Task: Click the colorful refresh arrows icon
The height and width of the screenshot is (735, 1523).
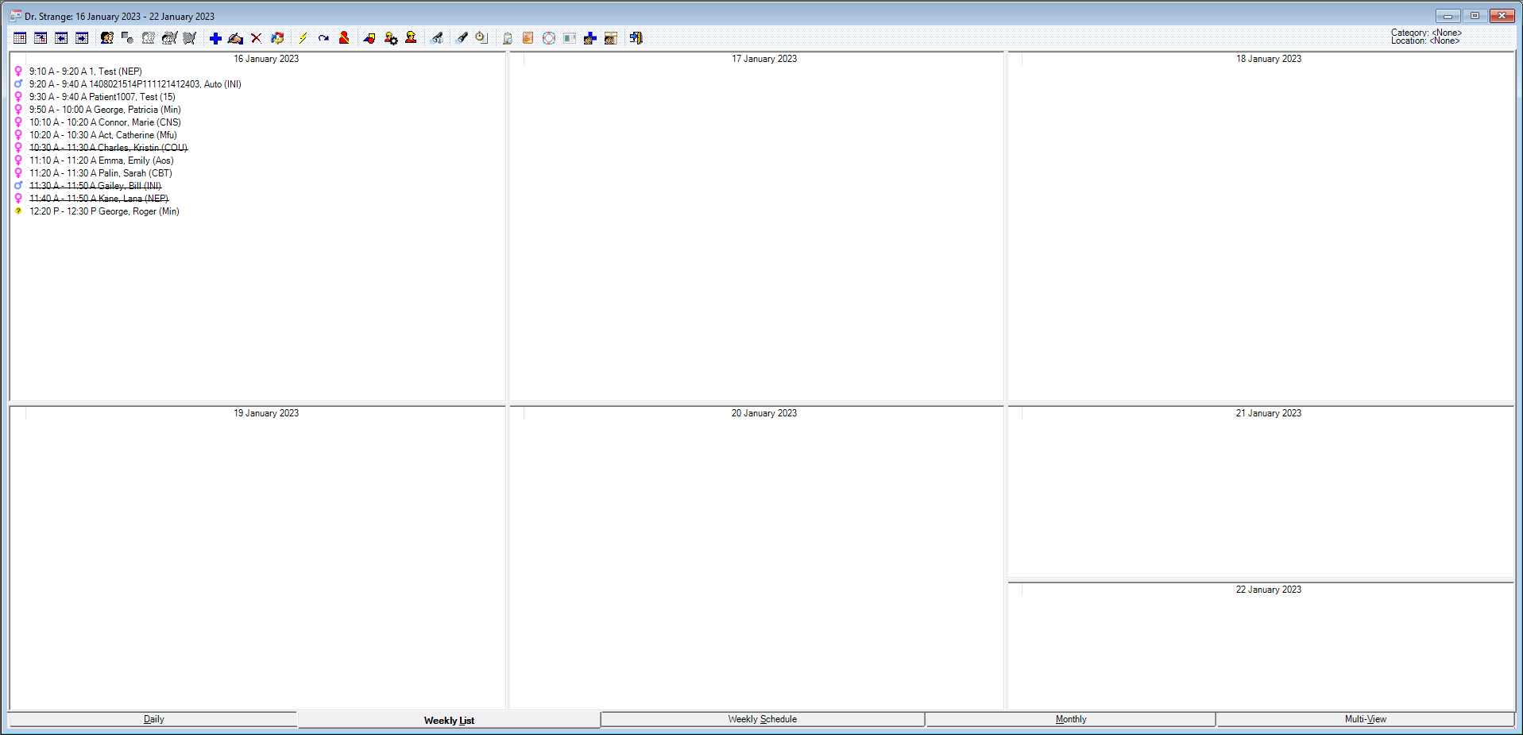Action: 277,38
